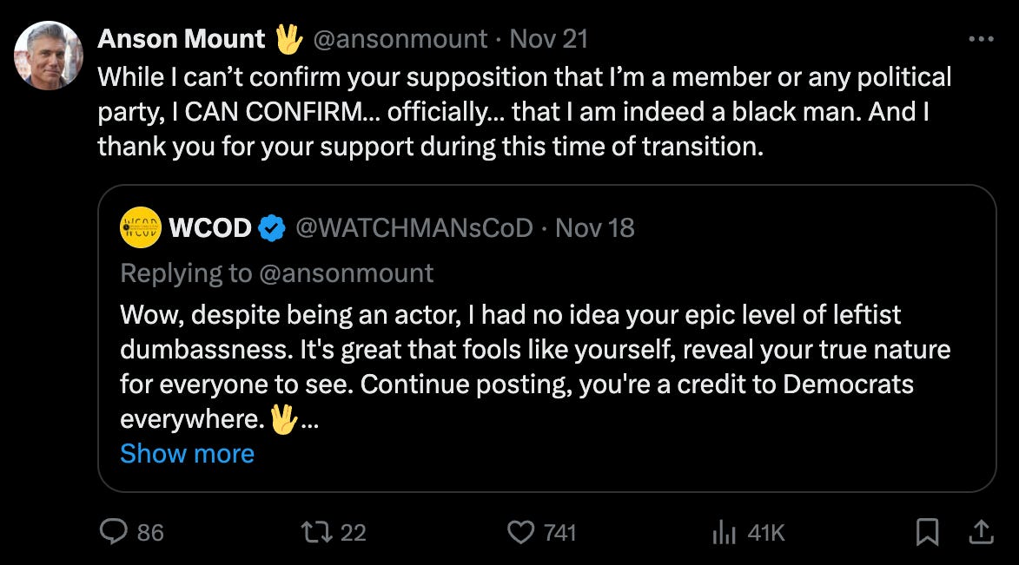Open the three-dot more options menu

(980, 39)
